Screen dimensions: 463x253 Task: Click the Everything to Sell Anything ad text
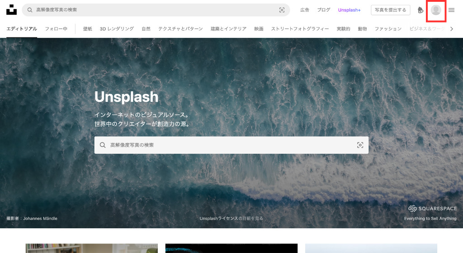pyautogui.click(x=430, y=219)
